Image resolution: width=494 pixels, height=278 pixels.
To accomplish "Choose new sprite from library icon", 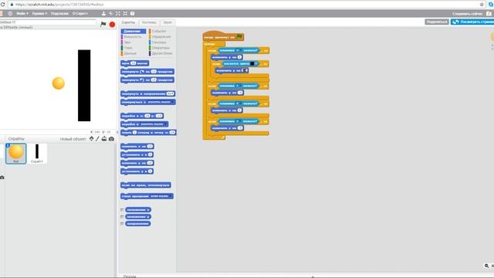I will [91, 139].
